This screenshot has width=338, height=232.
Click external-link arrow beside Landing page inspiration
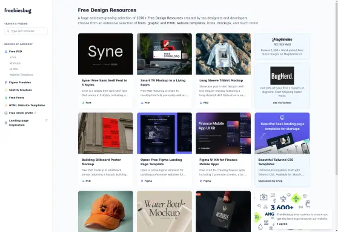(46, 120)
